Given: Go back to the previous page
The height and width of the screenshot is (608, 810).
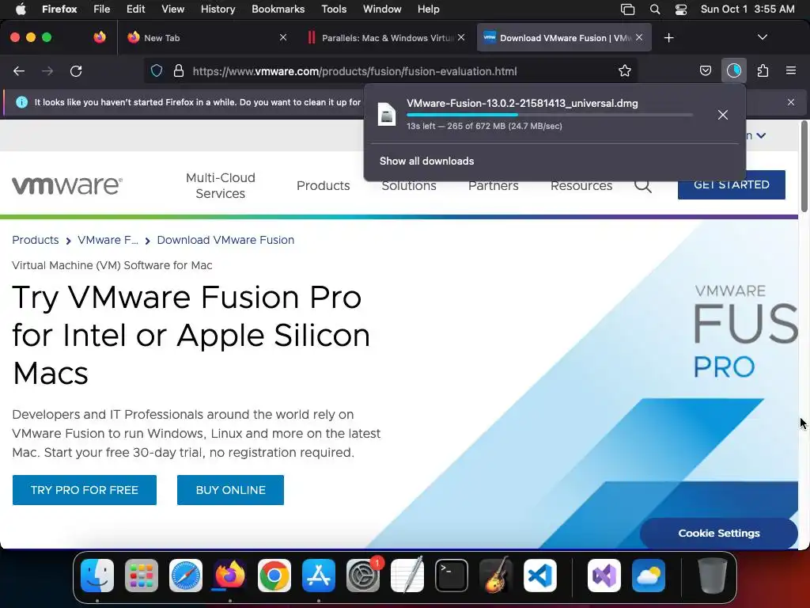Looking at the screenshot, I should point(19,71).
